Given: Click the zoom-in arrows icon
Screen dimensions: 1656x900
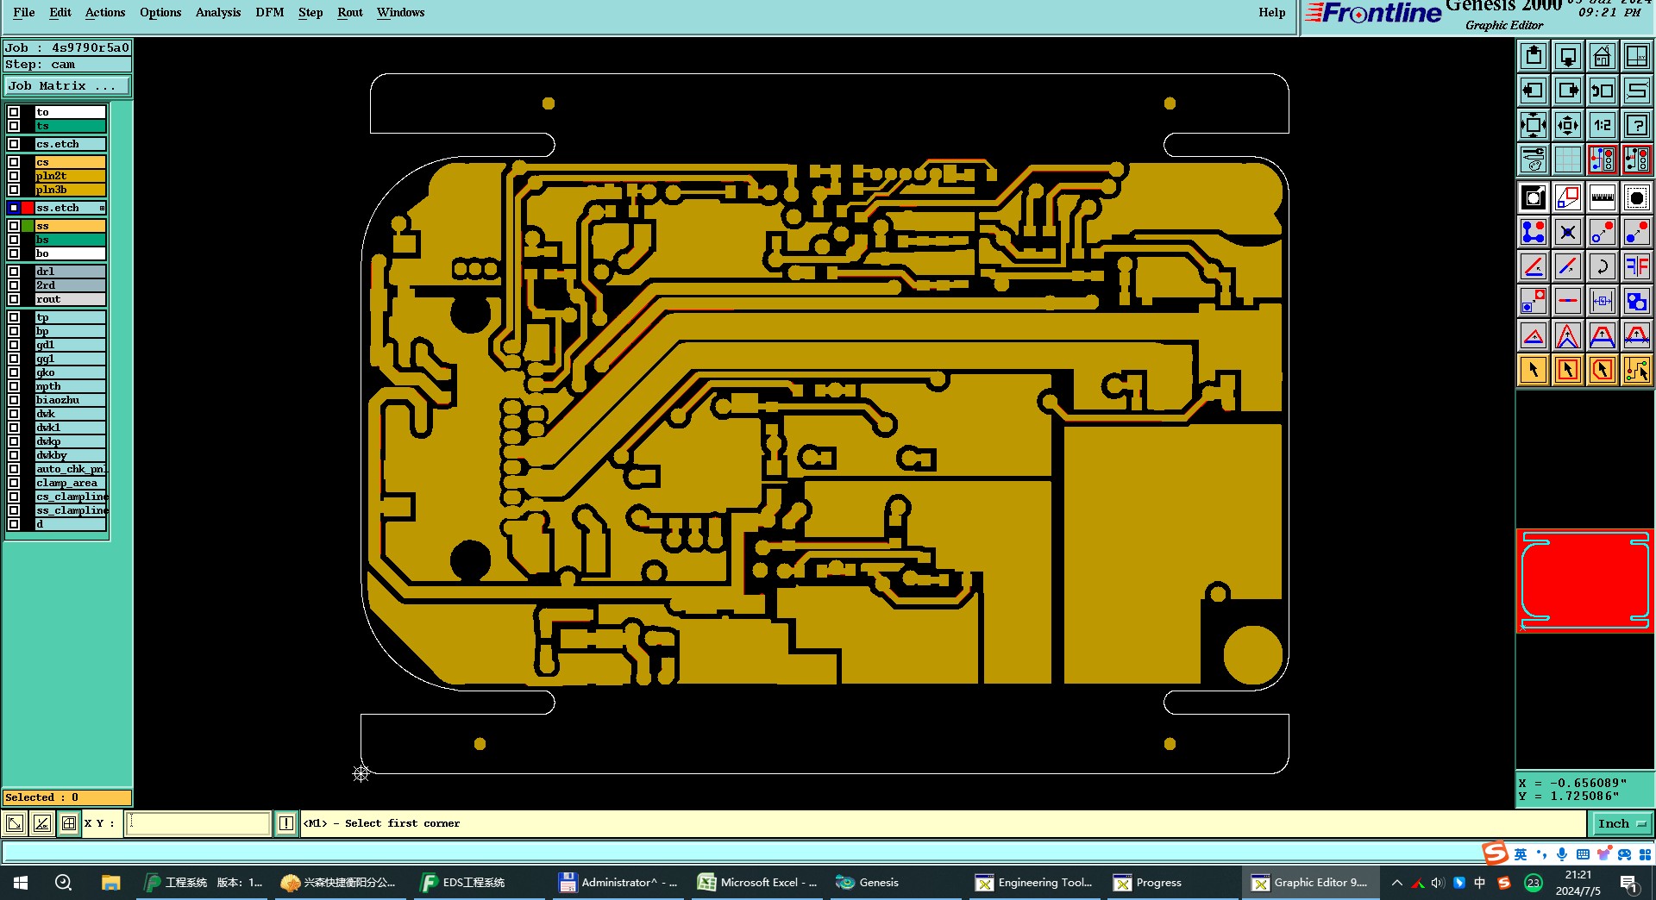Looking at the screenshot, I should tap(1533, 125).
